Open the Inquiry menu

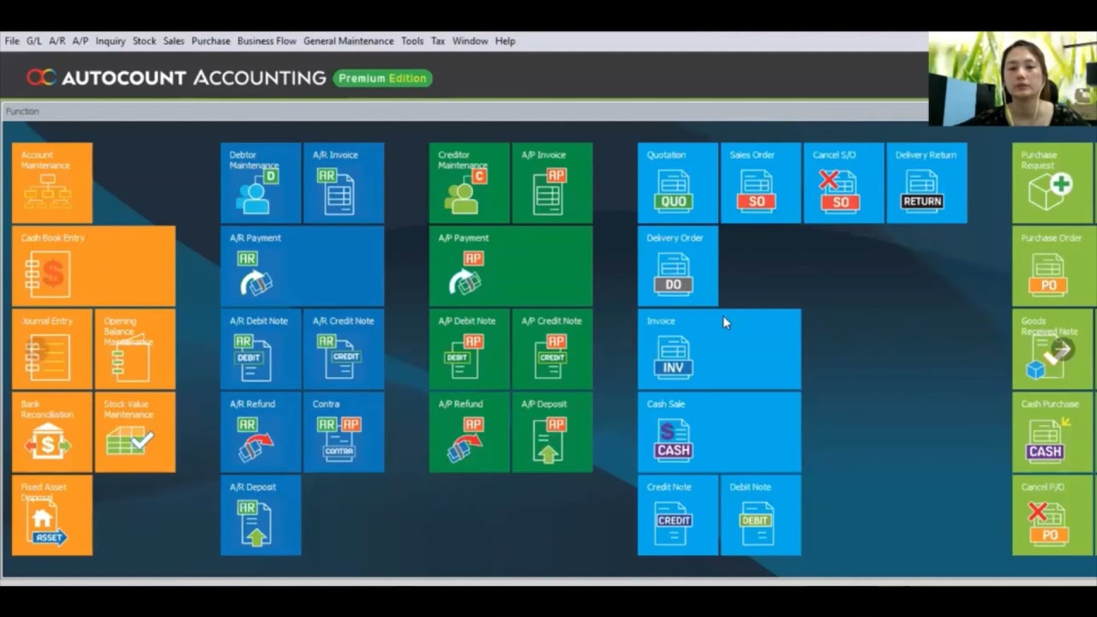click(x=111, y=41)
